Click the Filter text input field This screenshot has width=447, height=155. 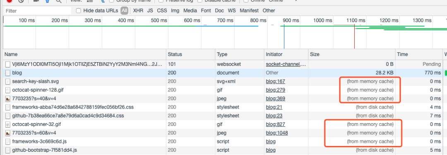[37, 11]
